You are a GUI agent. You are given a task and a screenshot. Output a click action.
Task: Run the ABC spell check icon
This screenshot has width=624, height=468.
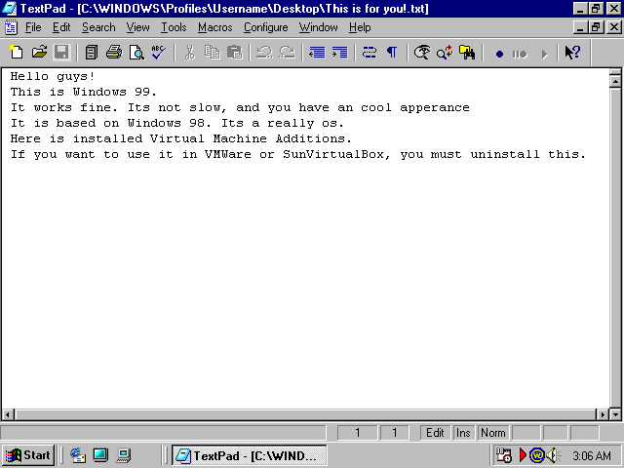(x=159, y=52)
